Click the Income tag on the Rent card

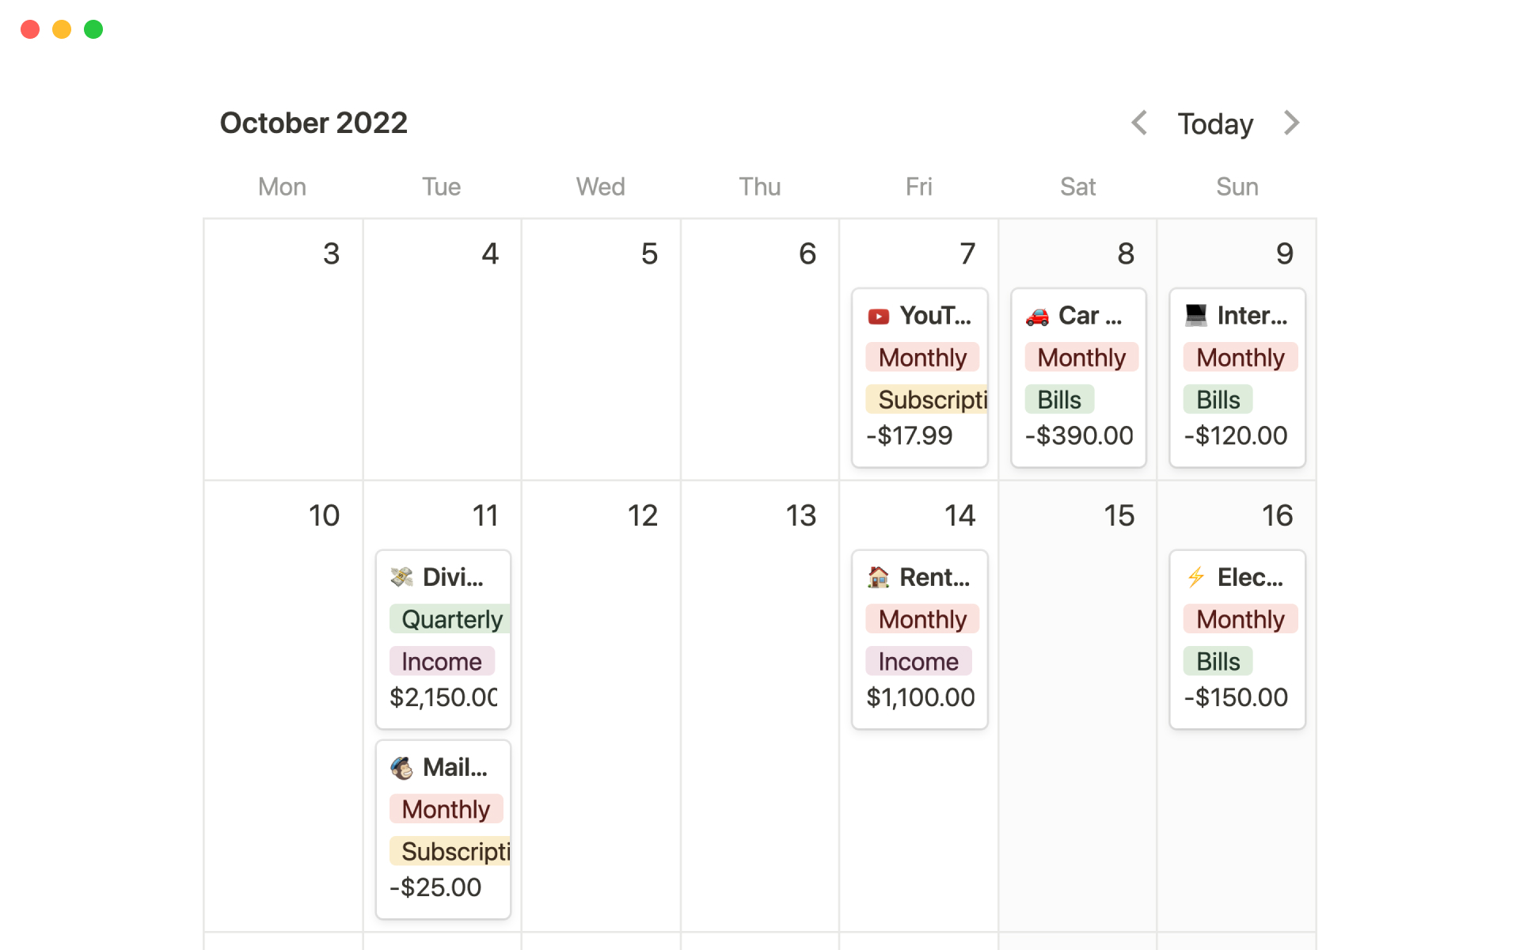pos(918,661)
